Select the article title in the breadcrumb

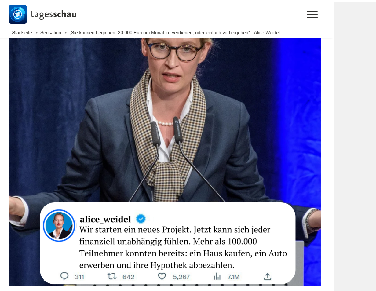[175, 33]
